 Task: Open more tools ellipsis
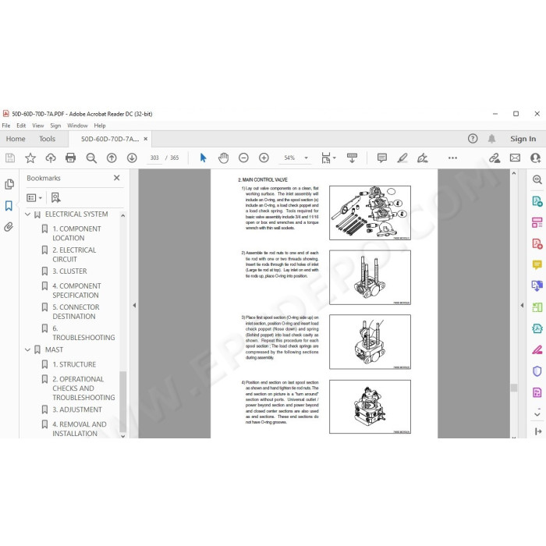click(452, 158)
